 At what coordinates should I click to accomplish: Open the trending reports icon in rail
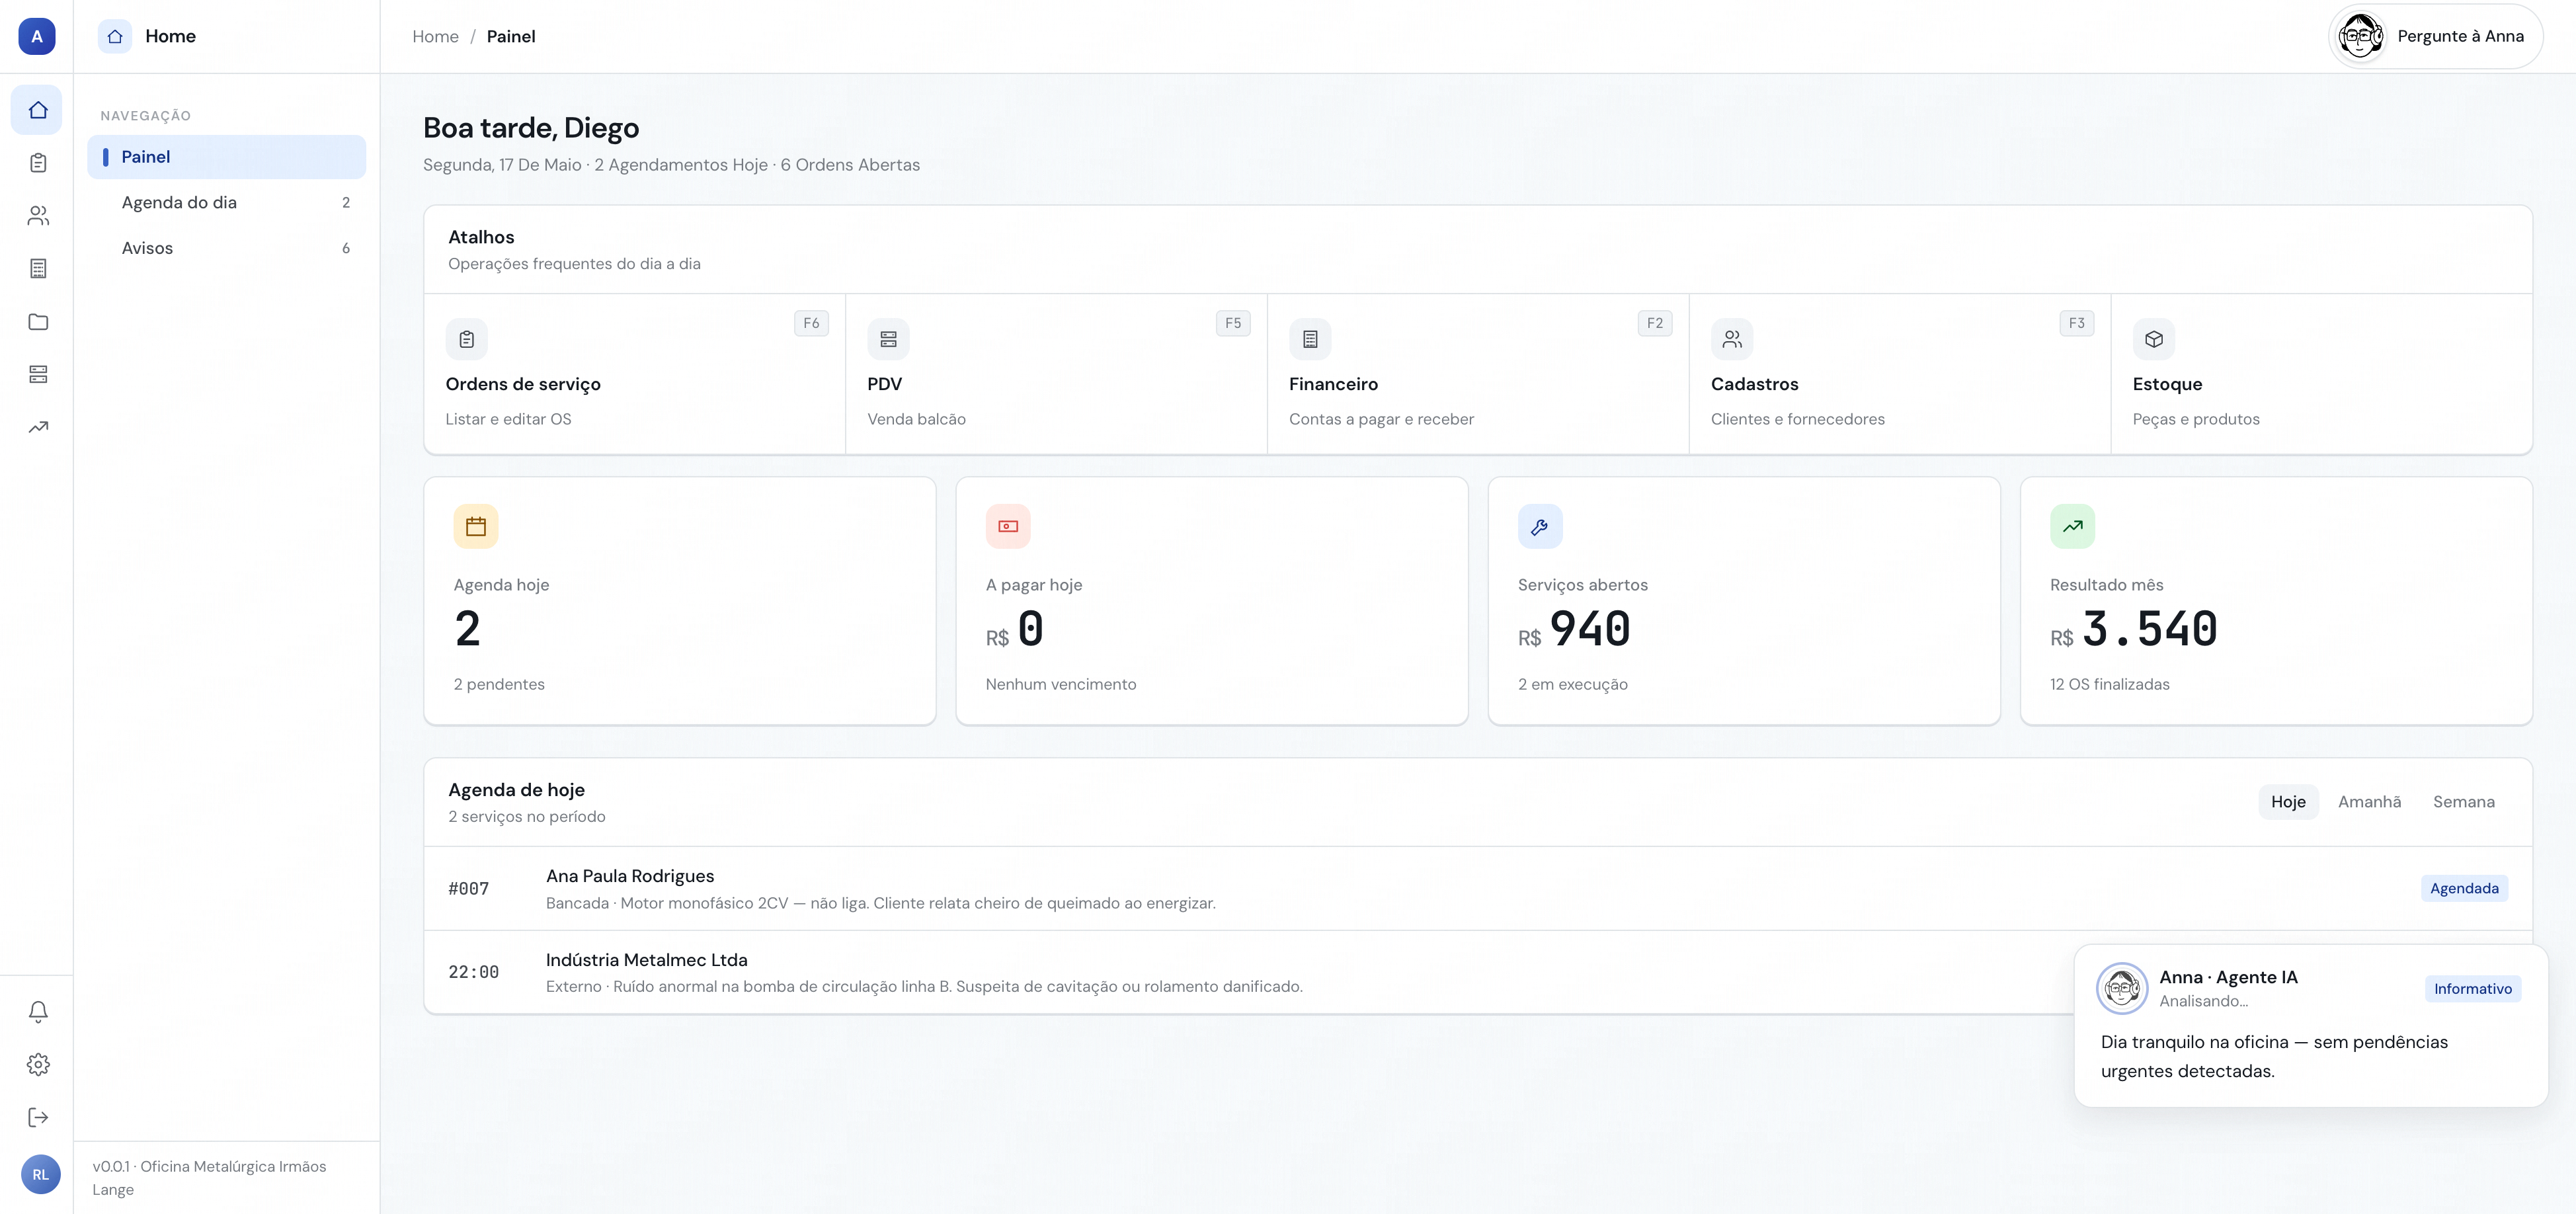pyautogui.click(x=38, y=428)
